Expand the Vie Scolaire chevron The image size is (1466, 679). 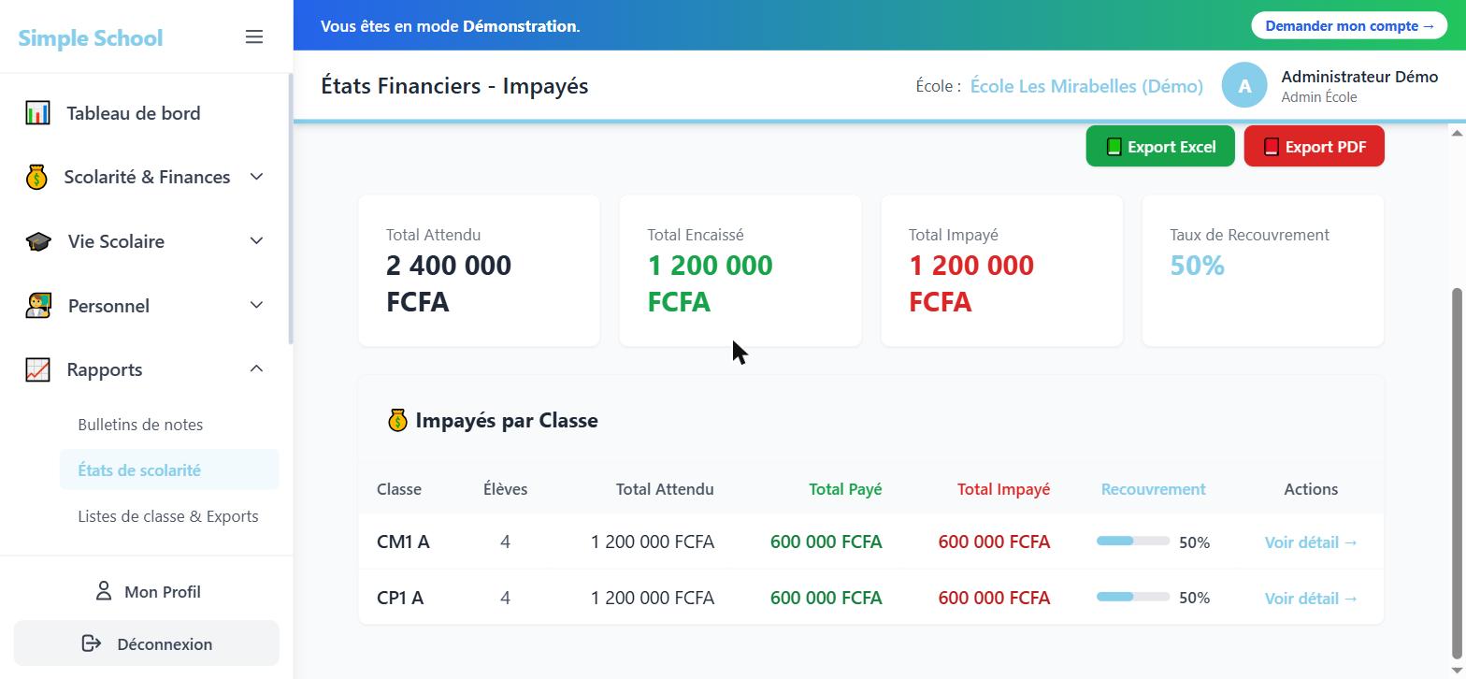click(256, 241)
